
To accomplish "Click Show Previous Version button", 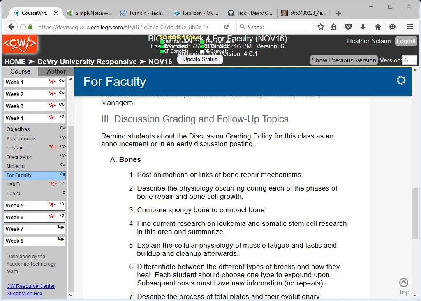I will click(x=344, y=60).
